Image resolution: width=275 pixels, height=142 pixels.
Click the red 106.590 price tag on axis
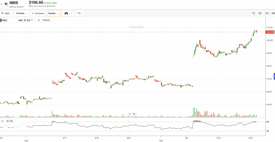pyautogui.click(x=270, y=32)
